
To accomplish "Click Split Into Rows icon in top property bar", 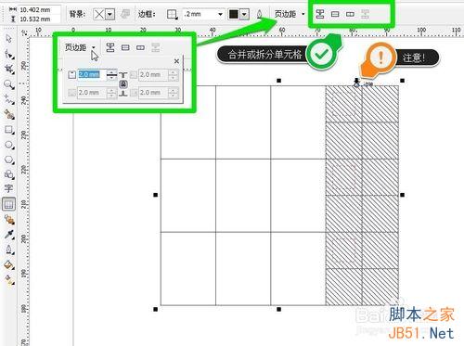I will pos(335,14).
